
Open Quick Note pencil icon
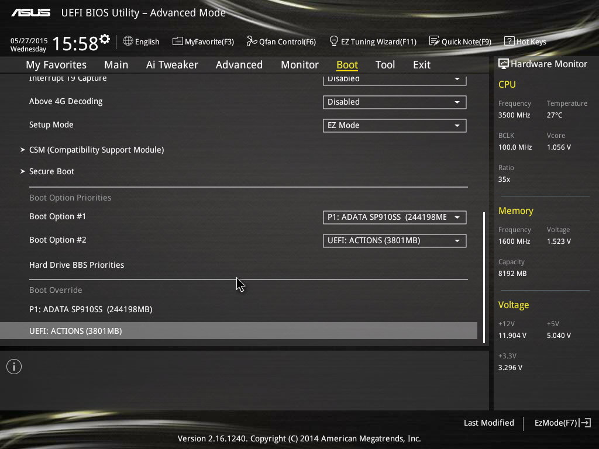435,41
